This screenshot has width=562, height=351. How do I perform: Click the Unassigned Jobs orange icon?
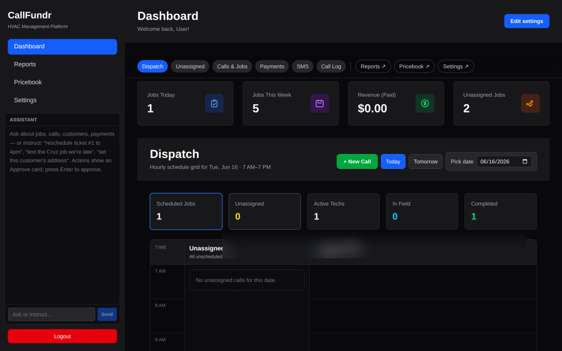point(530,103)
